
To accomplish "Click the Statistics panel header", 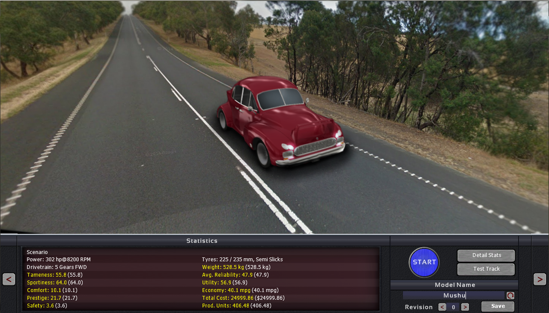I will [x=202, y=241].
